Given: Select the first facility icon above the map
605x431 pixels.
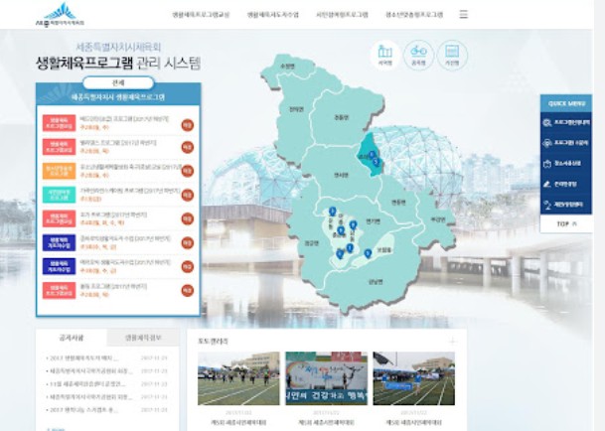Looking at the screenshot, I should 385,53.
